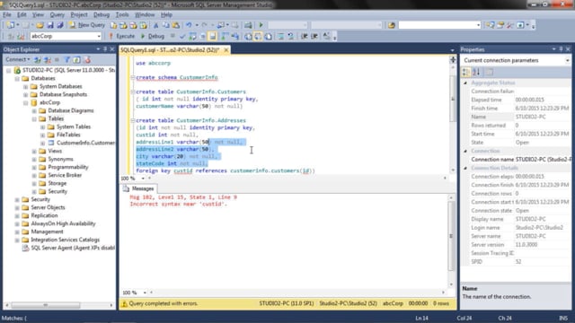Click the Decrease Indent icon in SQL toolbar

click(x=304, y=36)
